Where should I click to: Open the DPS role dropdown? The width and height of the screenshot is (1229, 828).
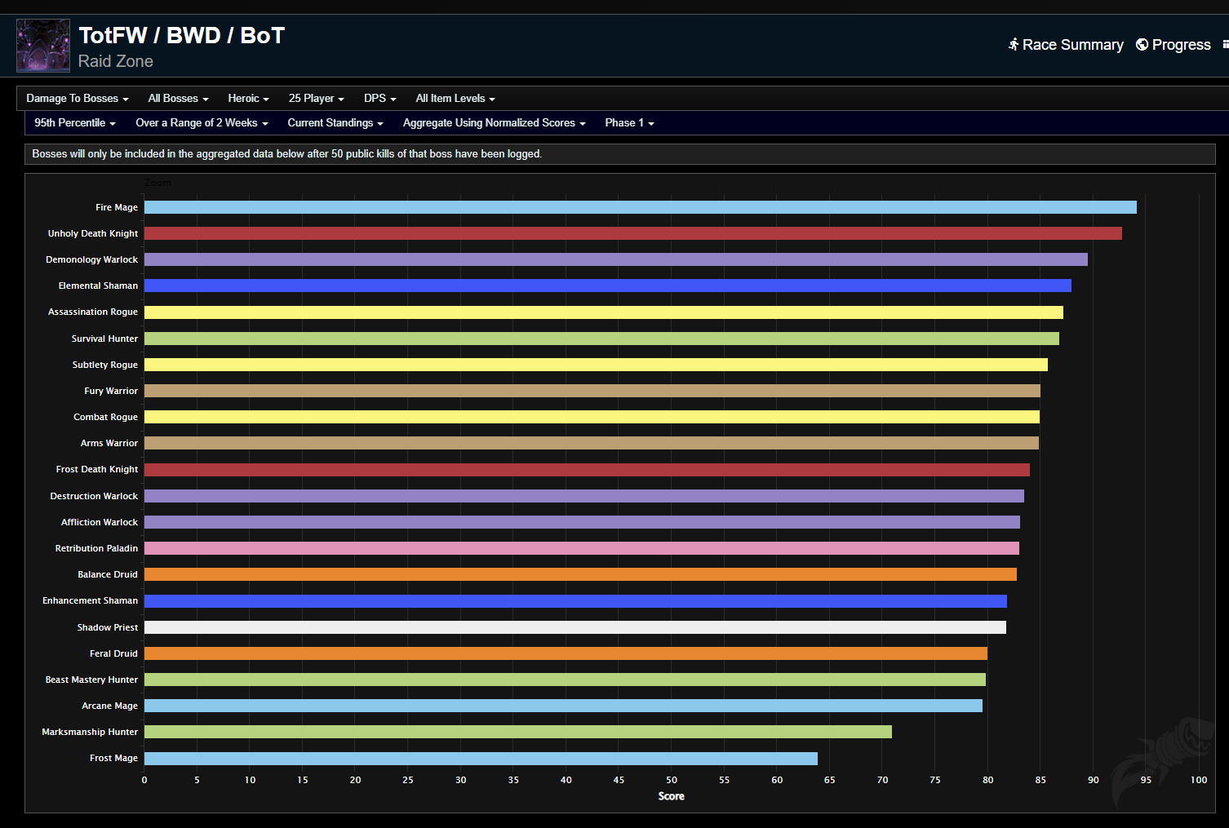379,99
